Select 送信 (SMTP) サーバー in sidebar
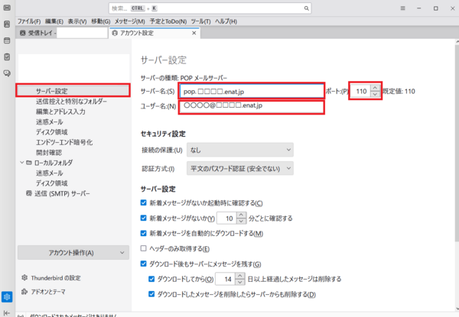The image size is (459, 317). click(x=62, y=193)
